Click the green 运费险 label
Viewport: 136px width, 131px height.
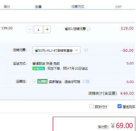(43, 81)
